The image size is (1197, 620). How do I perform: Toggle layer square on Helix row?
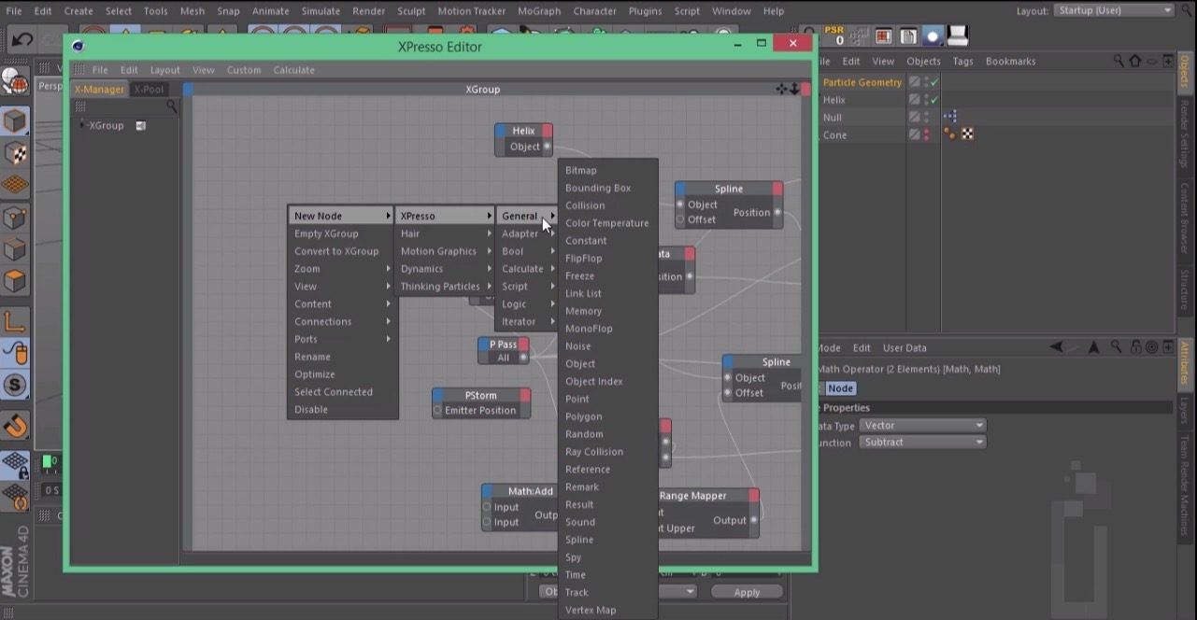point(915,100)
